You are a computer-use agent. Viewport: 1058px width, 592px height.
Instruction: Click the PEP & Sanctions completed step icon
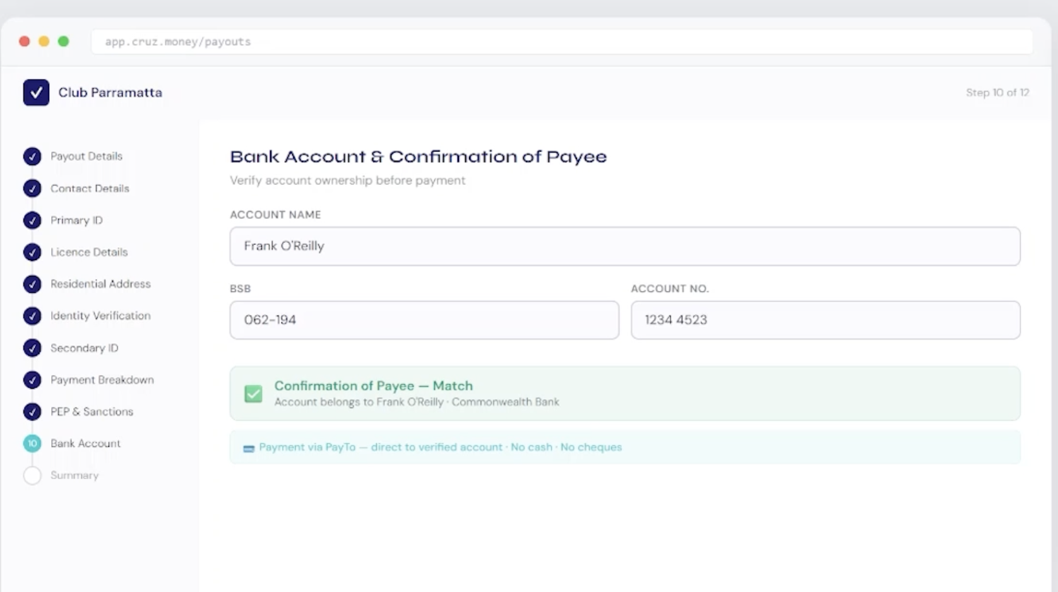[32, 411]
